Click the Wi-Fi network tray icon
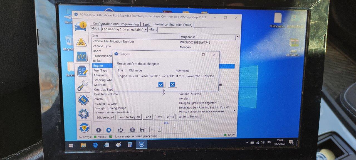Image resolution: width=356 pixels, height=160 pixels. click(x=258, y=142)
